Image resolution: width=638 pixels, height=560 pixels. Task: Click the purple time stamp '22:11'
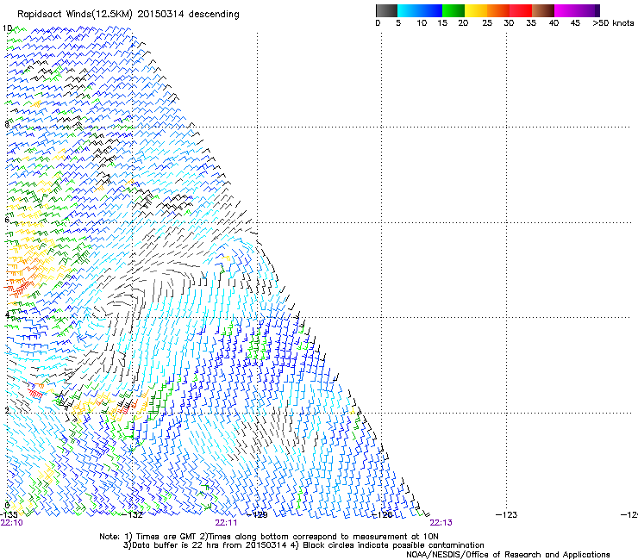coord(226,523)
